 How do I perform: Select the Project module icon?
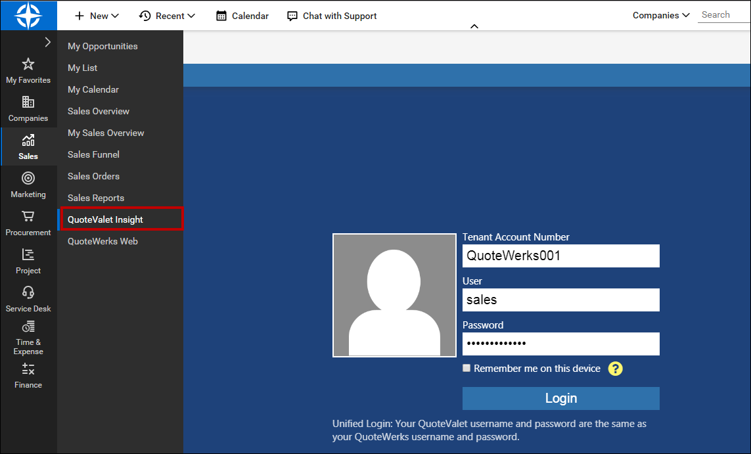coord(28,255)
